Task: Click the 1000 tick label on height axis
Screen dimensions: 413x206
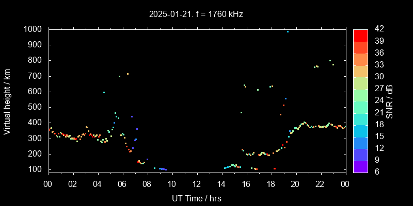Action: coord(34,29)
